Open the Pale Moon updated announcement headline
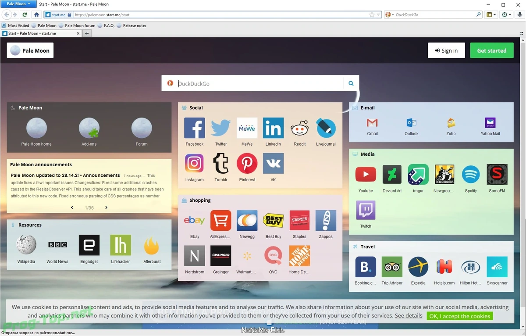 [65, 175]
